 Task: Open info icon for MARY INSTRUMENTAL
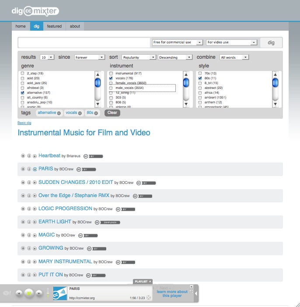tap(29, 261)
